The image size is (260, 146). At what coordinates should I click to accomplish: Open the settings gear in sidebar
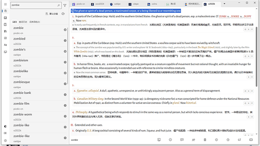point(6,140)
